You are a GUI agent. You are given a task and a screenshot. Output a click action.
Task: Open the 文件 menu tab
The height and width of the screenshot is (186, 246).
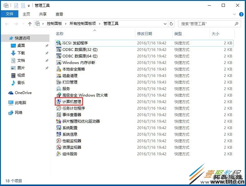pyautogui.click(x=10, y=14)
